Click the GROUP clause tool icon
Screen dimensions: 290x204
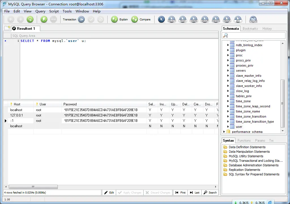tap(205, 19)
